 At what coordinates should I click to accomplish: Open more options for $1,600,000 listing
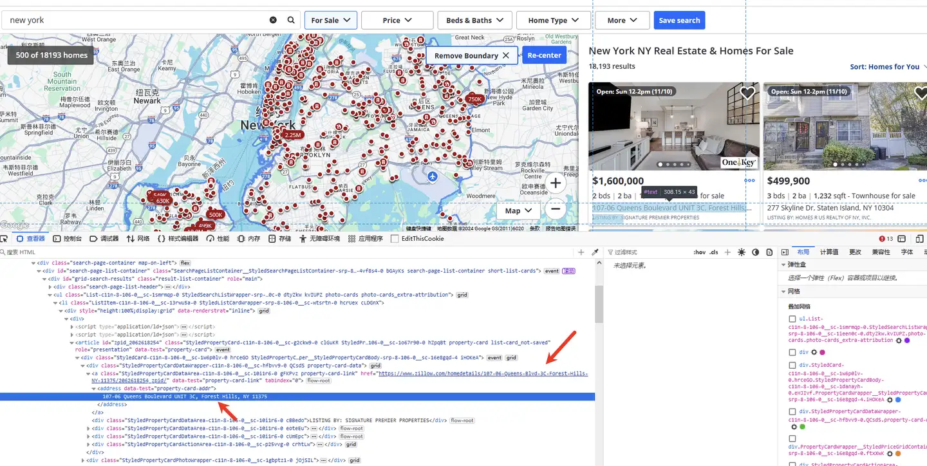[750, 181]
